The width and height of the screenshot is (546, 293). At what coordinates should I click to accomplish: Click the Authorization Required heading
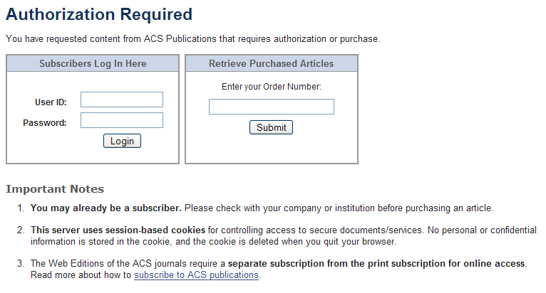click(99, 14)
